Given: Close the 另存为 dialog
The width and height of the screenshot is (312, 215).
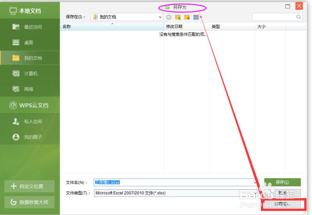Looking at the screenshot, I should (x=299, y=6).
